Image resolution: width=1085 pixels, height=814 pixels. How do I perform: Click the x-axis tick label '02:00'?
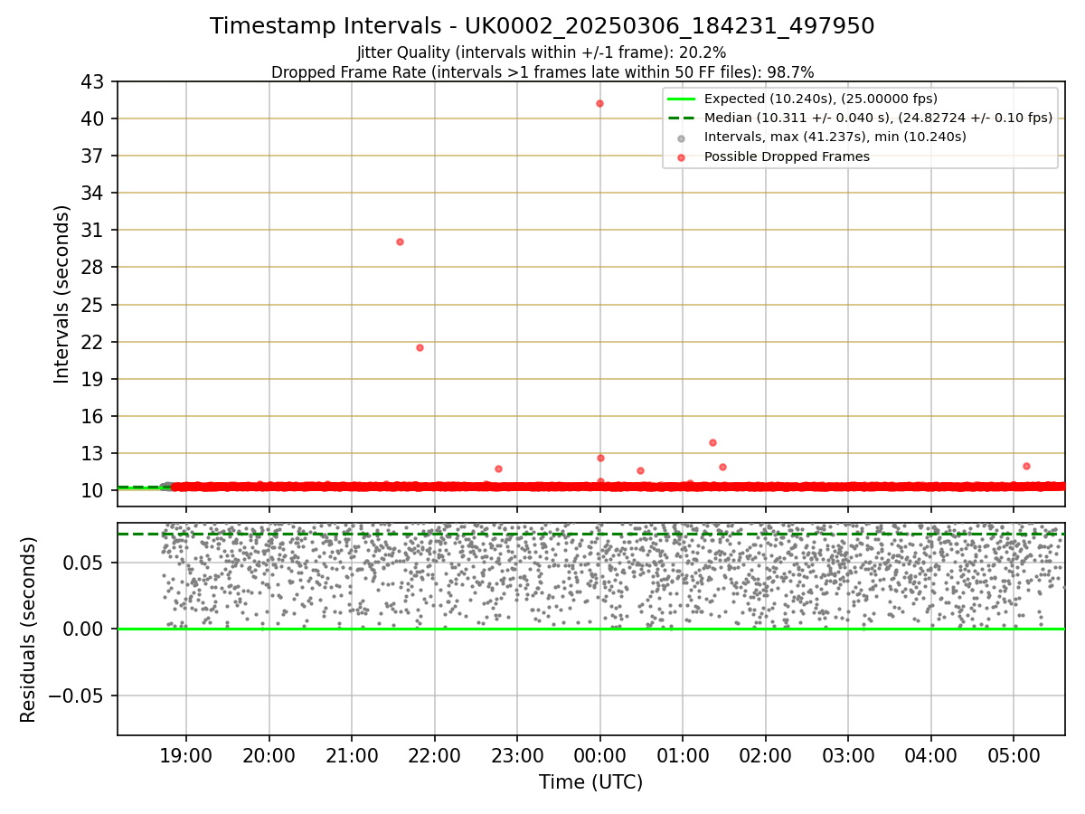point(765,755)
